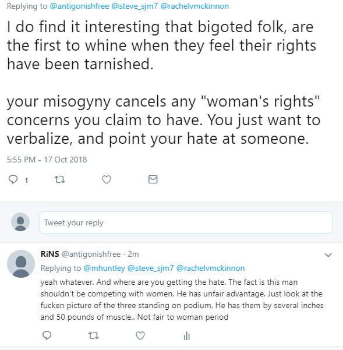Viewport: 343px width, 350px height.
Task: Send main tweet via direct message envelope
Action: 153,179
